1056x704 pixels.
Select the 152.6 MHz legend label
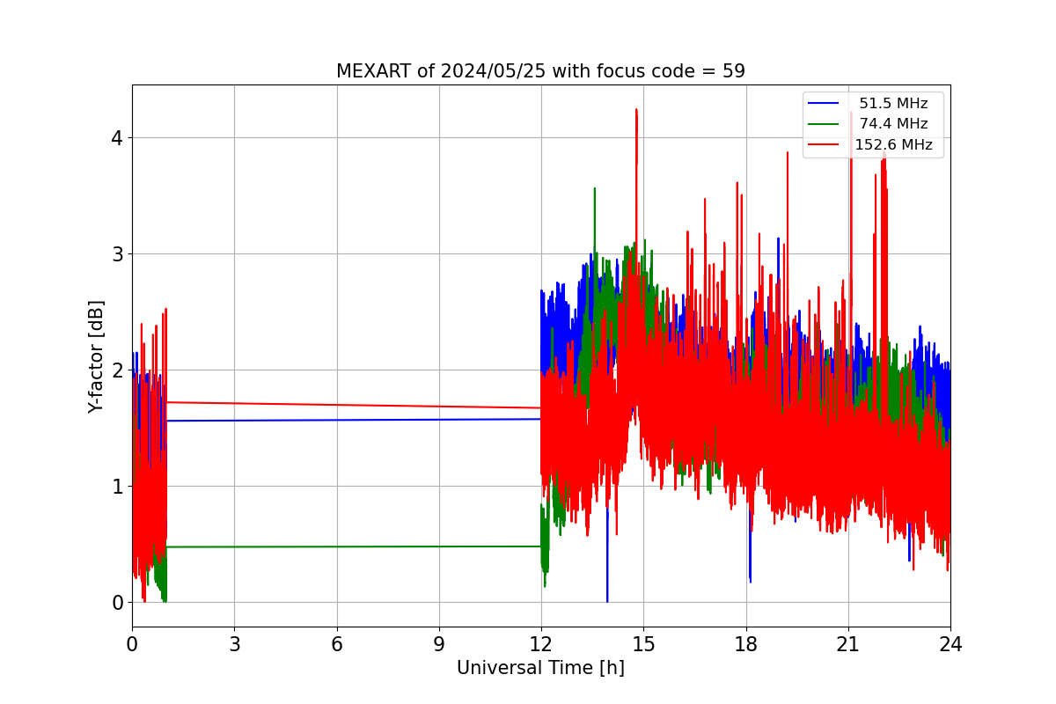tap(893, 145)
